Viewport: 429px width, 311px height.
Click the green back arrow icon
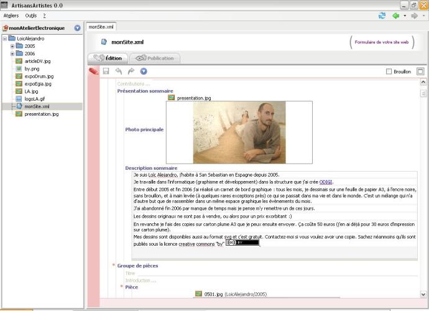(396, 16)
